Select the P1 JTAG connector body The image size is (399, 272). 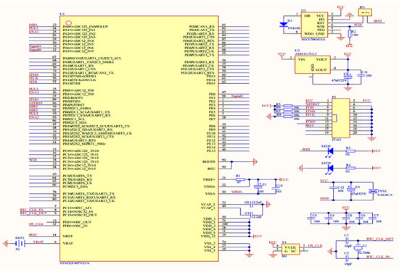[x=340, y=118]
